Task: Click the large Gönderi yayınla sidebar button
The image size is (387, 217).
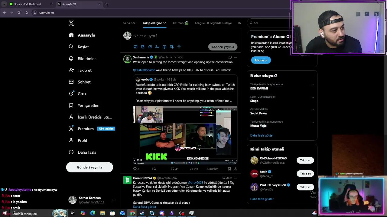Action: pyautogui.click(x=89, y=167)
